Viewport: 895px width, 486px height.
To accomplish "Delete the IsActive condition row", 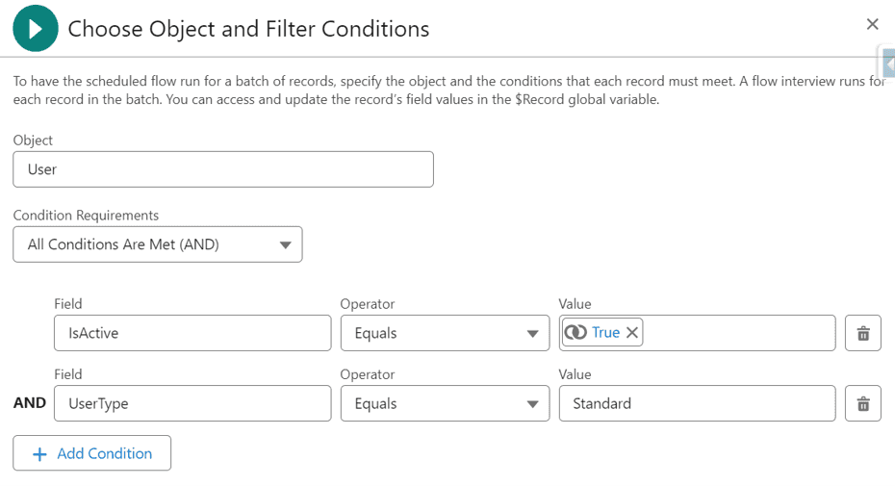I will click(863, 333).
